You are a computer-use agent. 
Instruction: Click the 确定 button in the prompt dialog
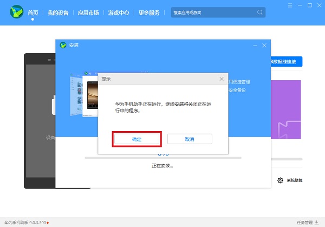pyautogui.click(x=137, y=139)
